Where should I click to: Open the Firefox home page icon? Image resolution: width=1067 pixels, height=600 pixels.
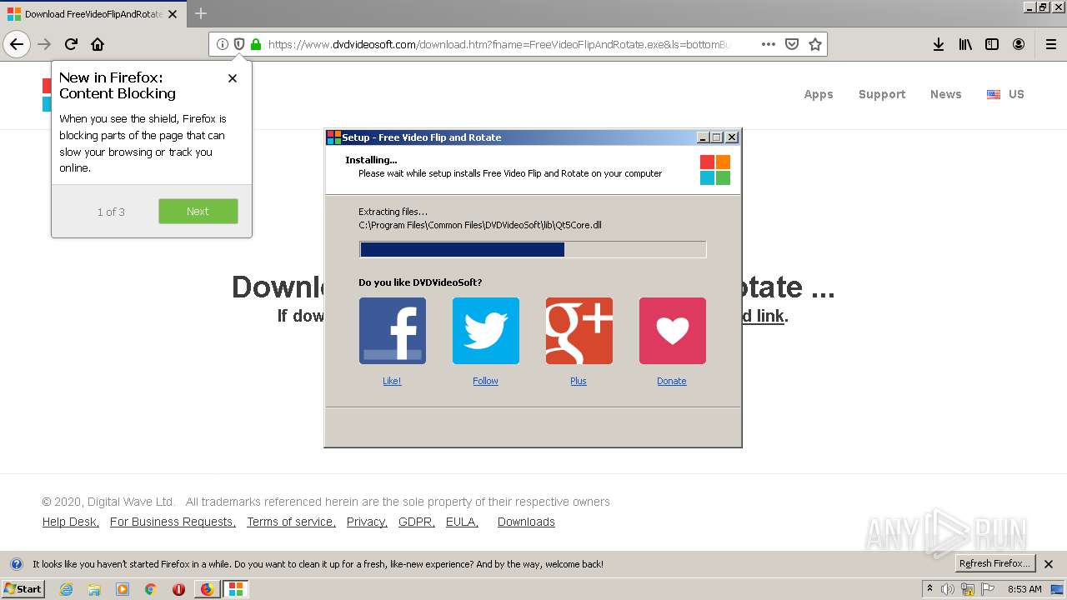pos(98,44)
